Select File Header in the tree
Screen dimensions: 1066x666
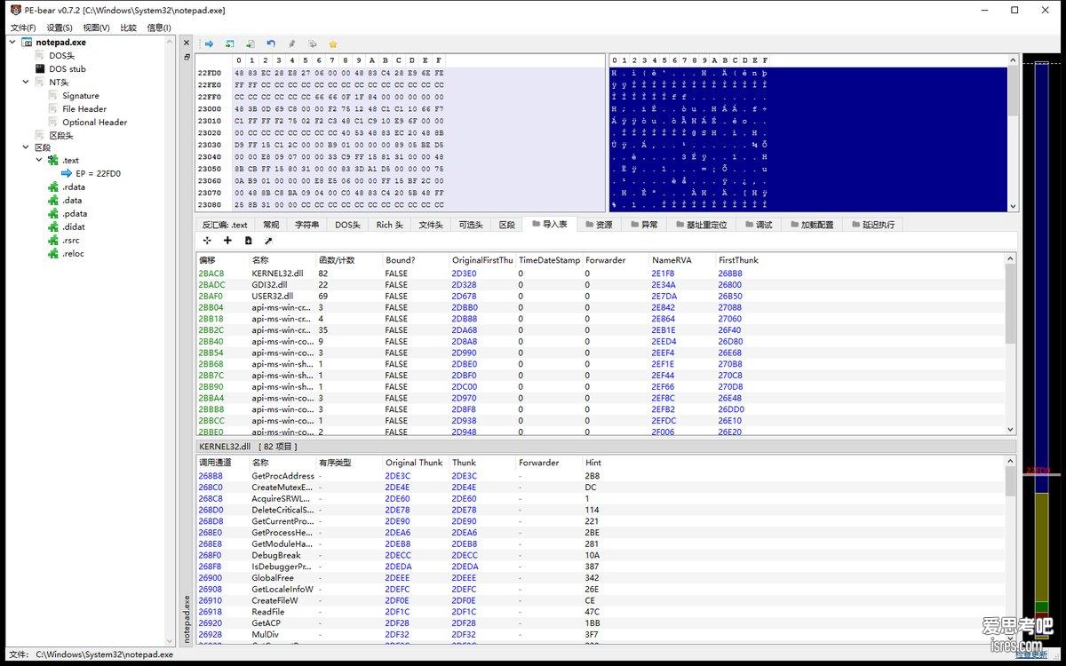(84, 109)
